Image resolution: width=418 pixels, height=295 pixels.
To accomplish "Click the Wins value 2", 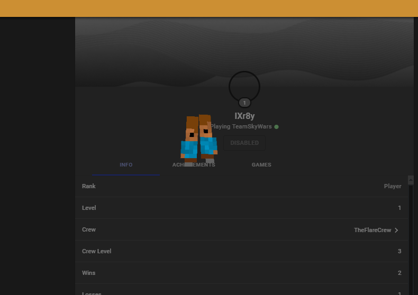I will [399, 273].
